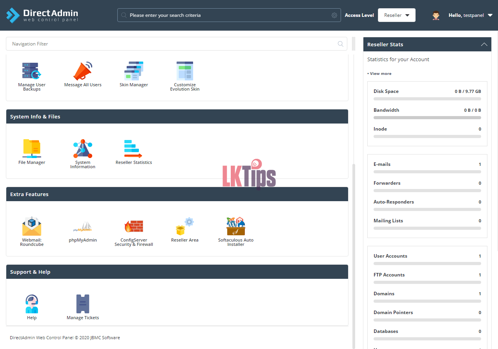Click the Auto-Responders stat label
498x349 pixels.
pos(394,202)
